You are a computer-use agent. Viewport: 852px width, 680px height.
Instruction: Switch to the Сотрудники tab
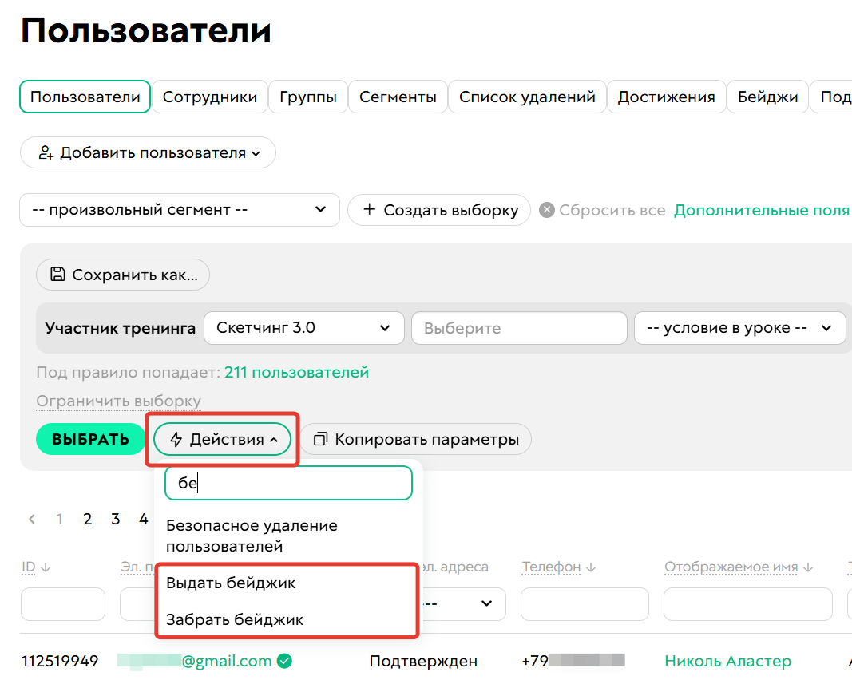tap(209, 96)
